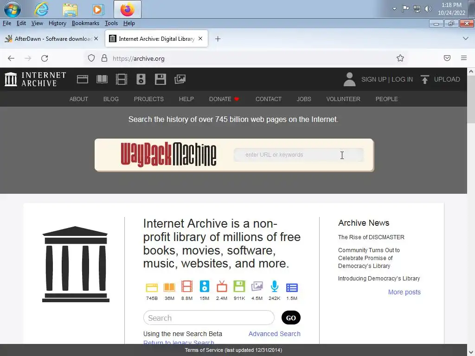Open the Texts book icon in header
Image resolution: width=475 pixels, height=356 pixels.
point(102,79)
